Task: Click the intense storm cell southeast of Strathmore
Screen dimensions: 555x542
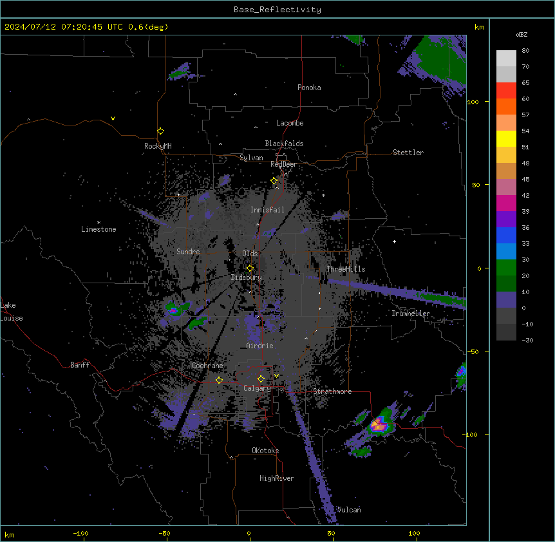Action: point(379,425)
